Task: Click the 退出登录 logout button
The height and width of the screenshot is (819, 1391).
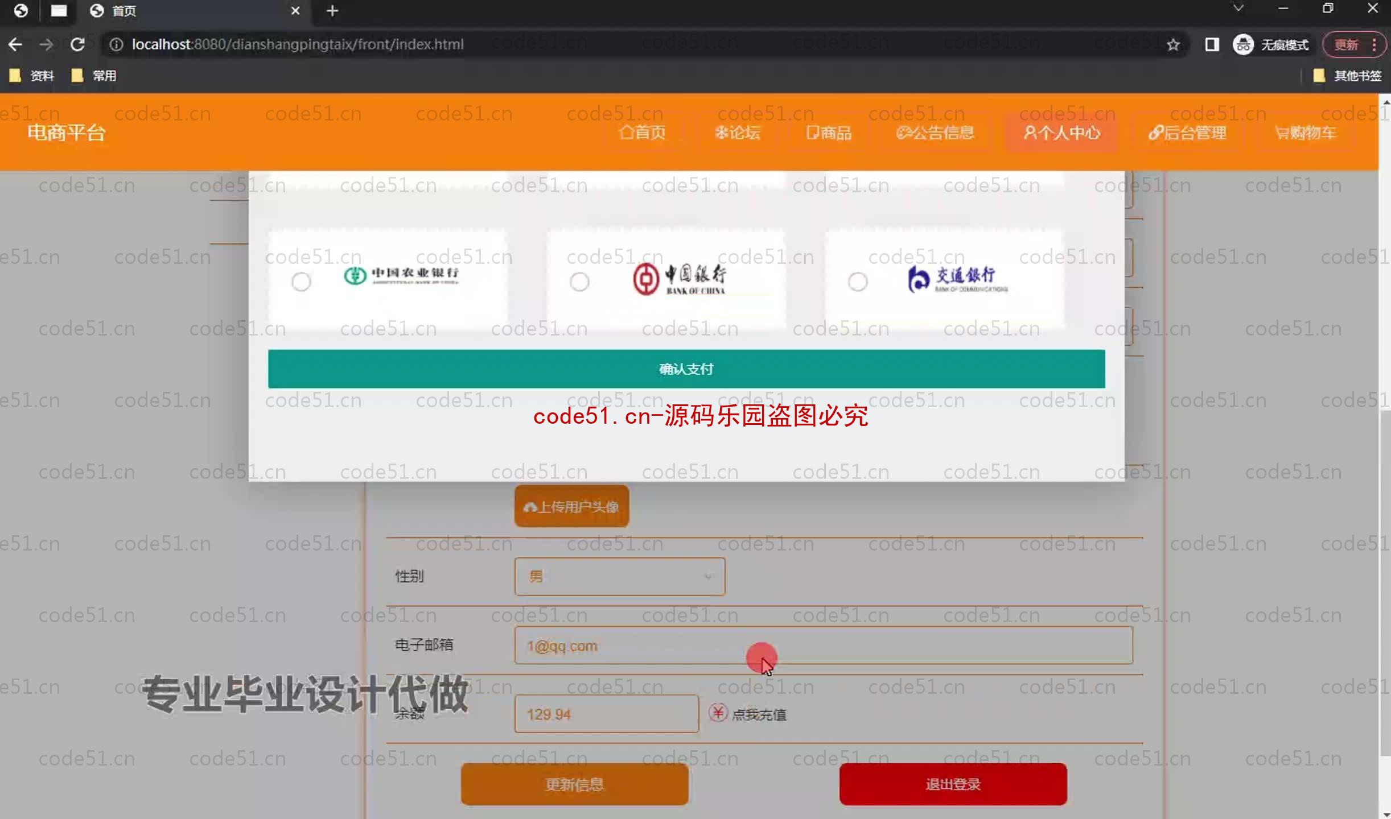Action: point(953,784)
